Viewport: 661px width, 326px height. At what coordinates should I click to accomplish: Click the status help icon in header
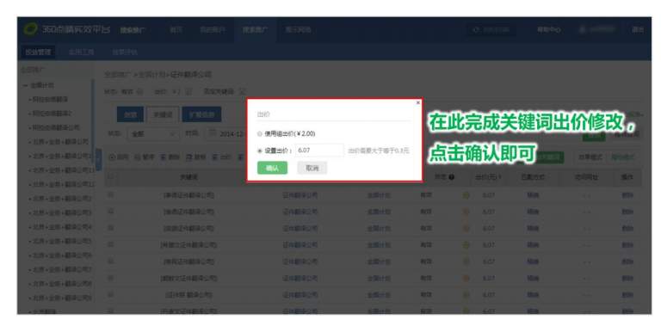[x=452, y=177]
